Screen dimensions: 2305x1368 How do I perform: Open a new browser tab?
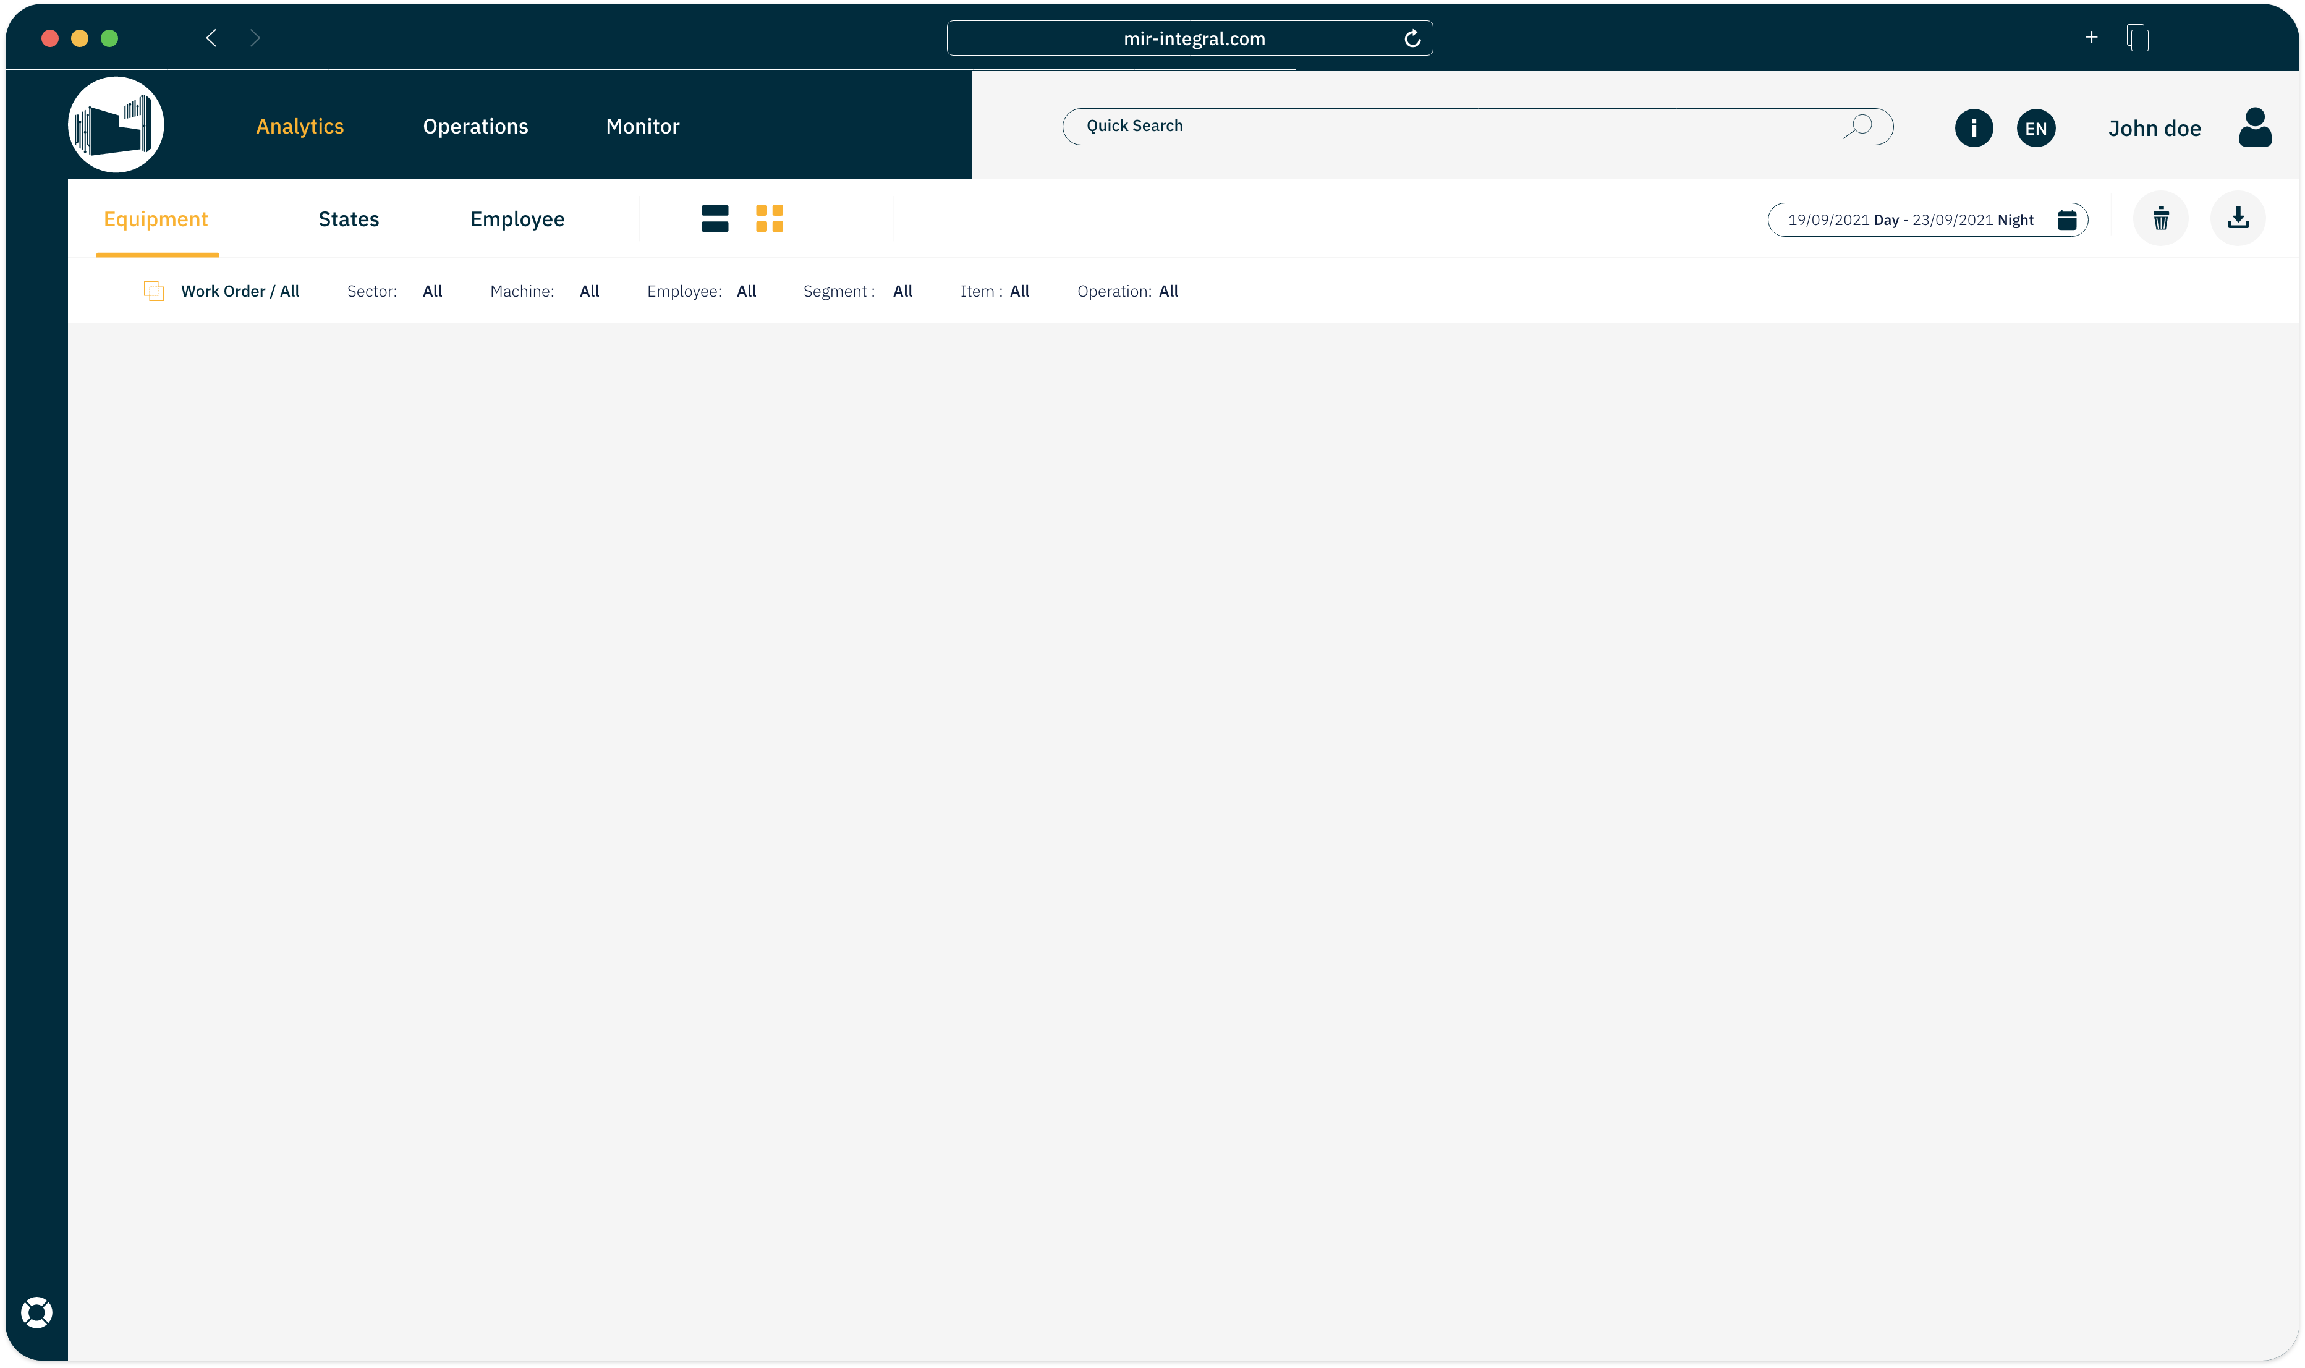[x=2091, y=37]
